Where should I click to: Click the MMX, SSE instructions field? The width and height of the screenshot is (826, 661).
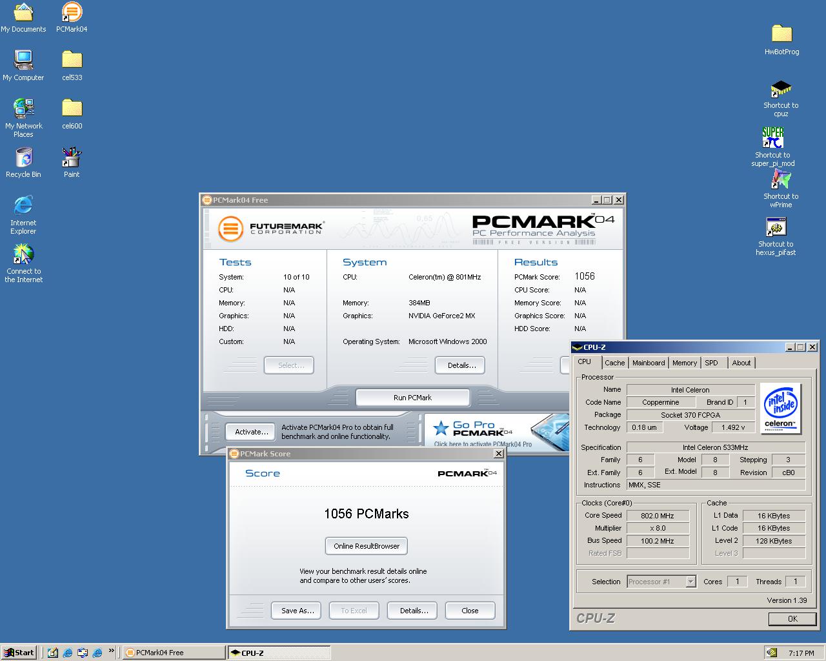click(x=716, y=485)
